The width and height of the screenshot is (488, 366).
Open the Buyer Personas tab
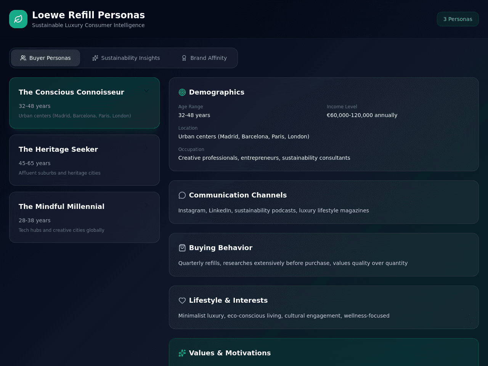(45, 58)
